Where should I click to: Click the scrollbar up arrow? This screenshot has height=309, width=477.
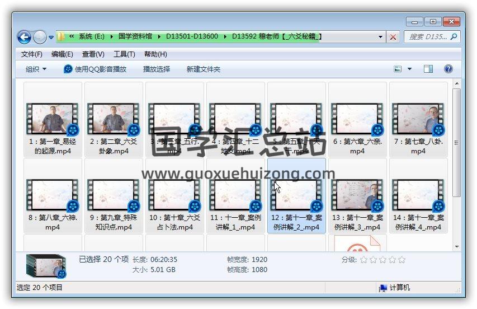[x=456, y=83]
